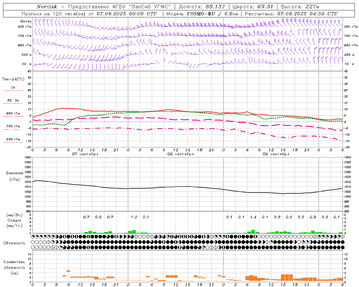Screen dimensions: 359x287
Task: Click the 0.9 precipitation amount value
Action: click(x=277, y=217)
